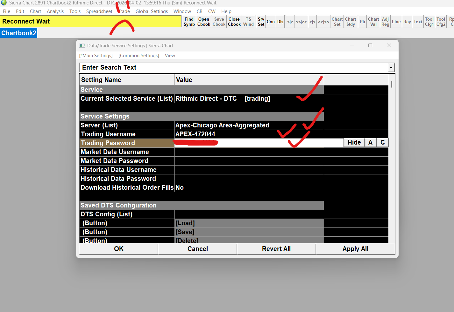
Task: Select the Adj Reg tool
Action: tap(385, 22)
